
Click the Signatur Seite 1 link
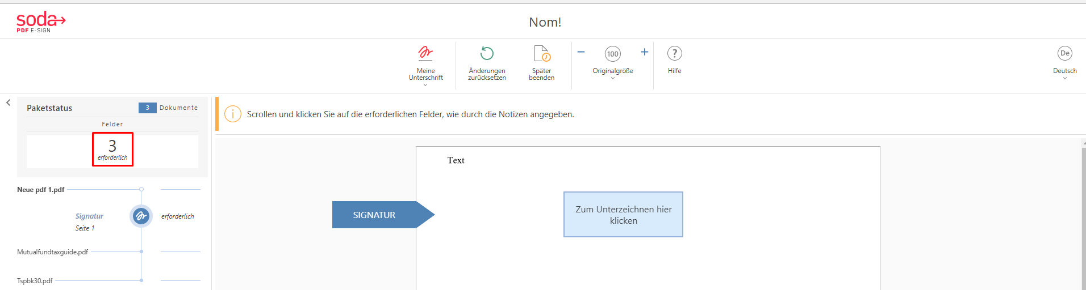point(89,216)
